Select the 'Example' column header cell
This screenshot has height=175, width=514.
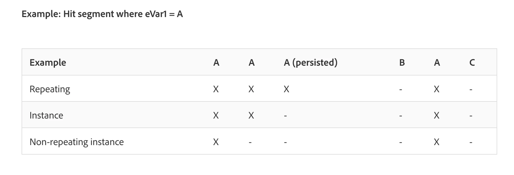48,62
